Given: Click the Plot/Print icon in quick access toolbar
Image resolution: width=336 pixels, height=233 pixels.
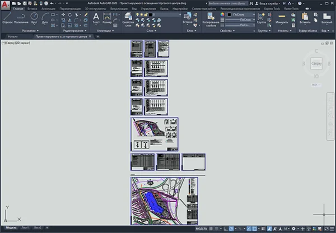Looking at the screenshot, I should pos(46,3).
